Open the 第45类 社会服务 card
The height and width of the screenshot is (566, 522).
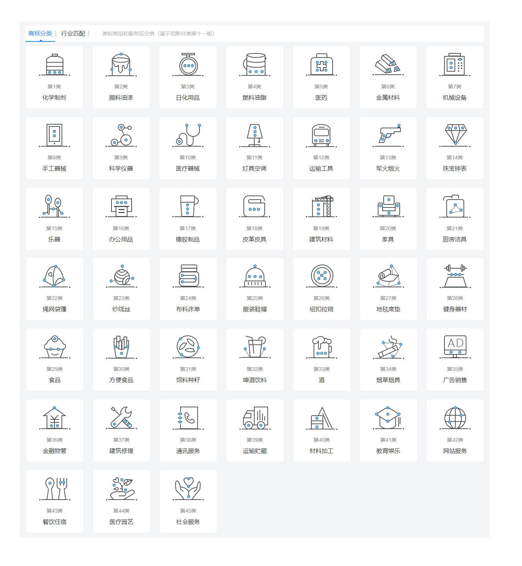(x=188, y=501)
